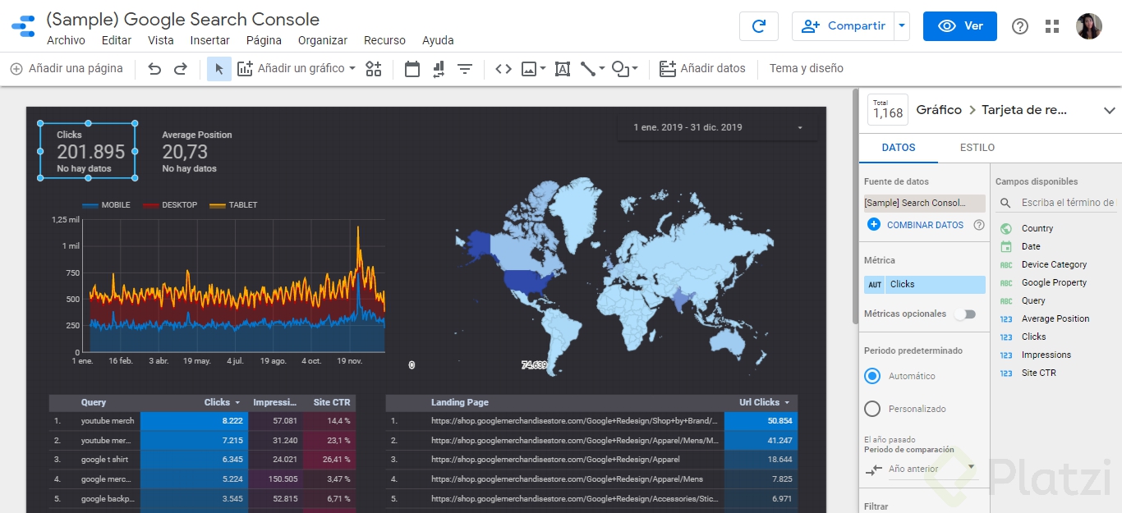This screenshot has height=513, width=1122.
Task: Click the help question mark icon
Action: click(1019, 25)
